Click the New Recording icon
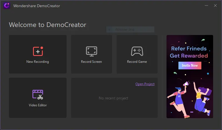 point(38,51)
